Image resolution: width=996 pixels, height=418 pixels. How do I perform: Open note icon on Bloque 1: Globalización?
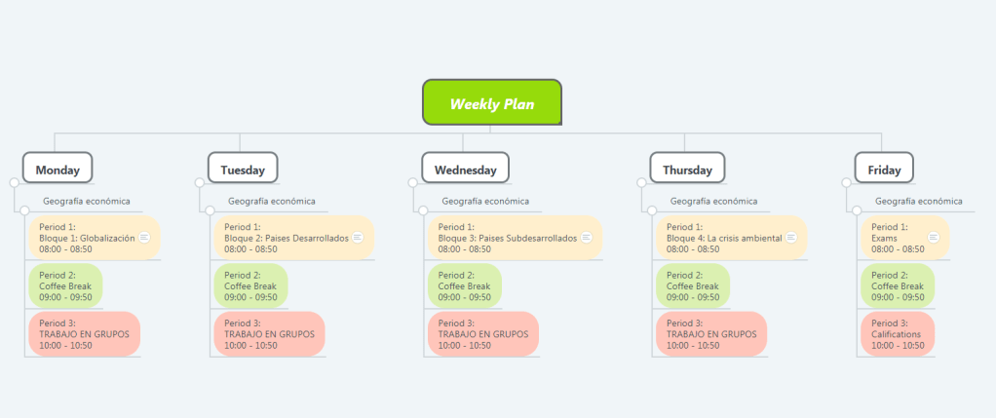click(x=144, y=238)
